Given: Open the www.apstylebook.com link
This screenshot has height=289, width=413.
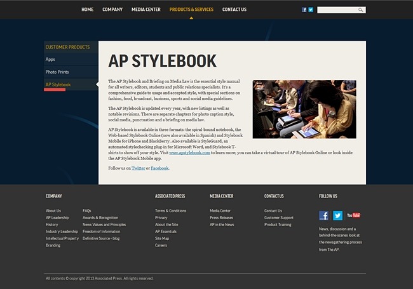Looking at the screenshot, I should [189, 152].
